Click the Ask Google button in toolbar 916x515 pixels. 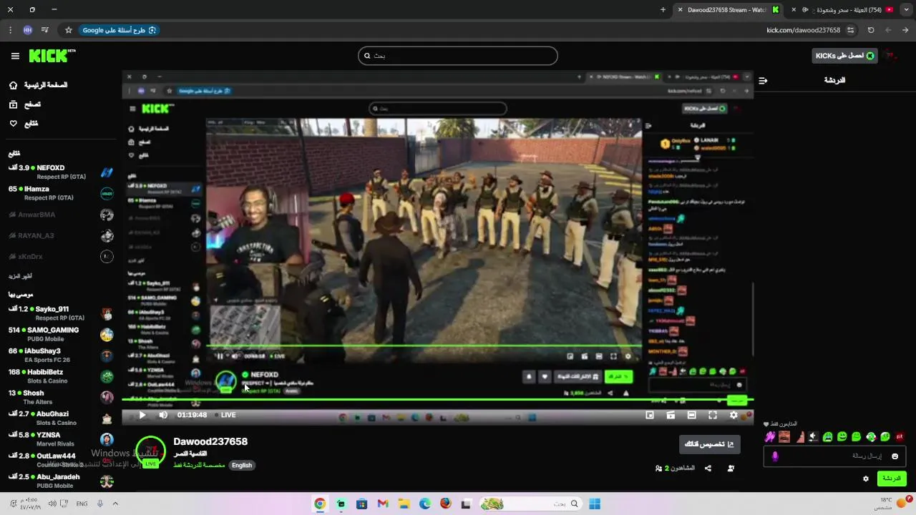[119, 30]
